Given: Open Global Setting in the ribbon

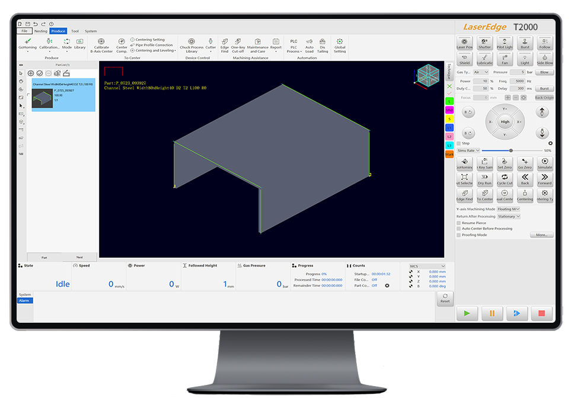Looking at the screenshot, I should pyautogui.click(x=340, y=41).
